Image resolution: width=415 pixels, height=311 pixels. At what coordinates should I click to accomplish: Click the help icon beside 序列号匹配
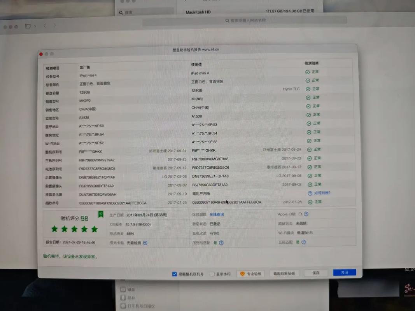pos(220,242)
